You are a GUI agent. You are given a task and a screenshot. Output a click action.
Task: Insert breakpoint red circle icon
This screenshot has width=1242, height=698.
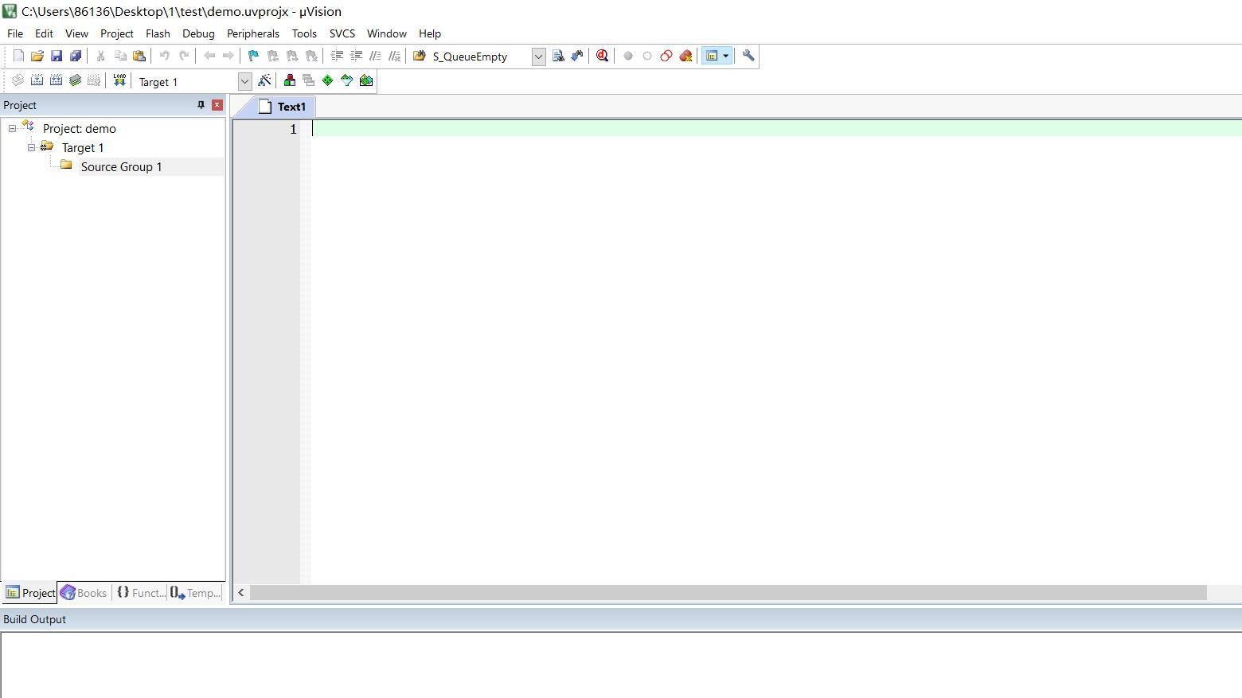pyautogui.click(x=628, y=56)
